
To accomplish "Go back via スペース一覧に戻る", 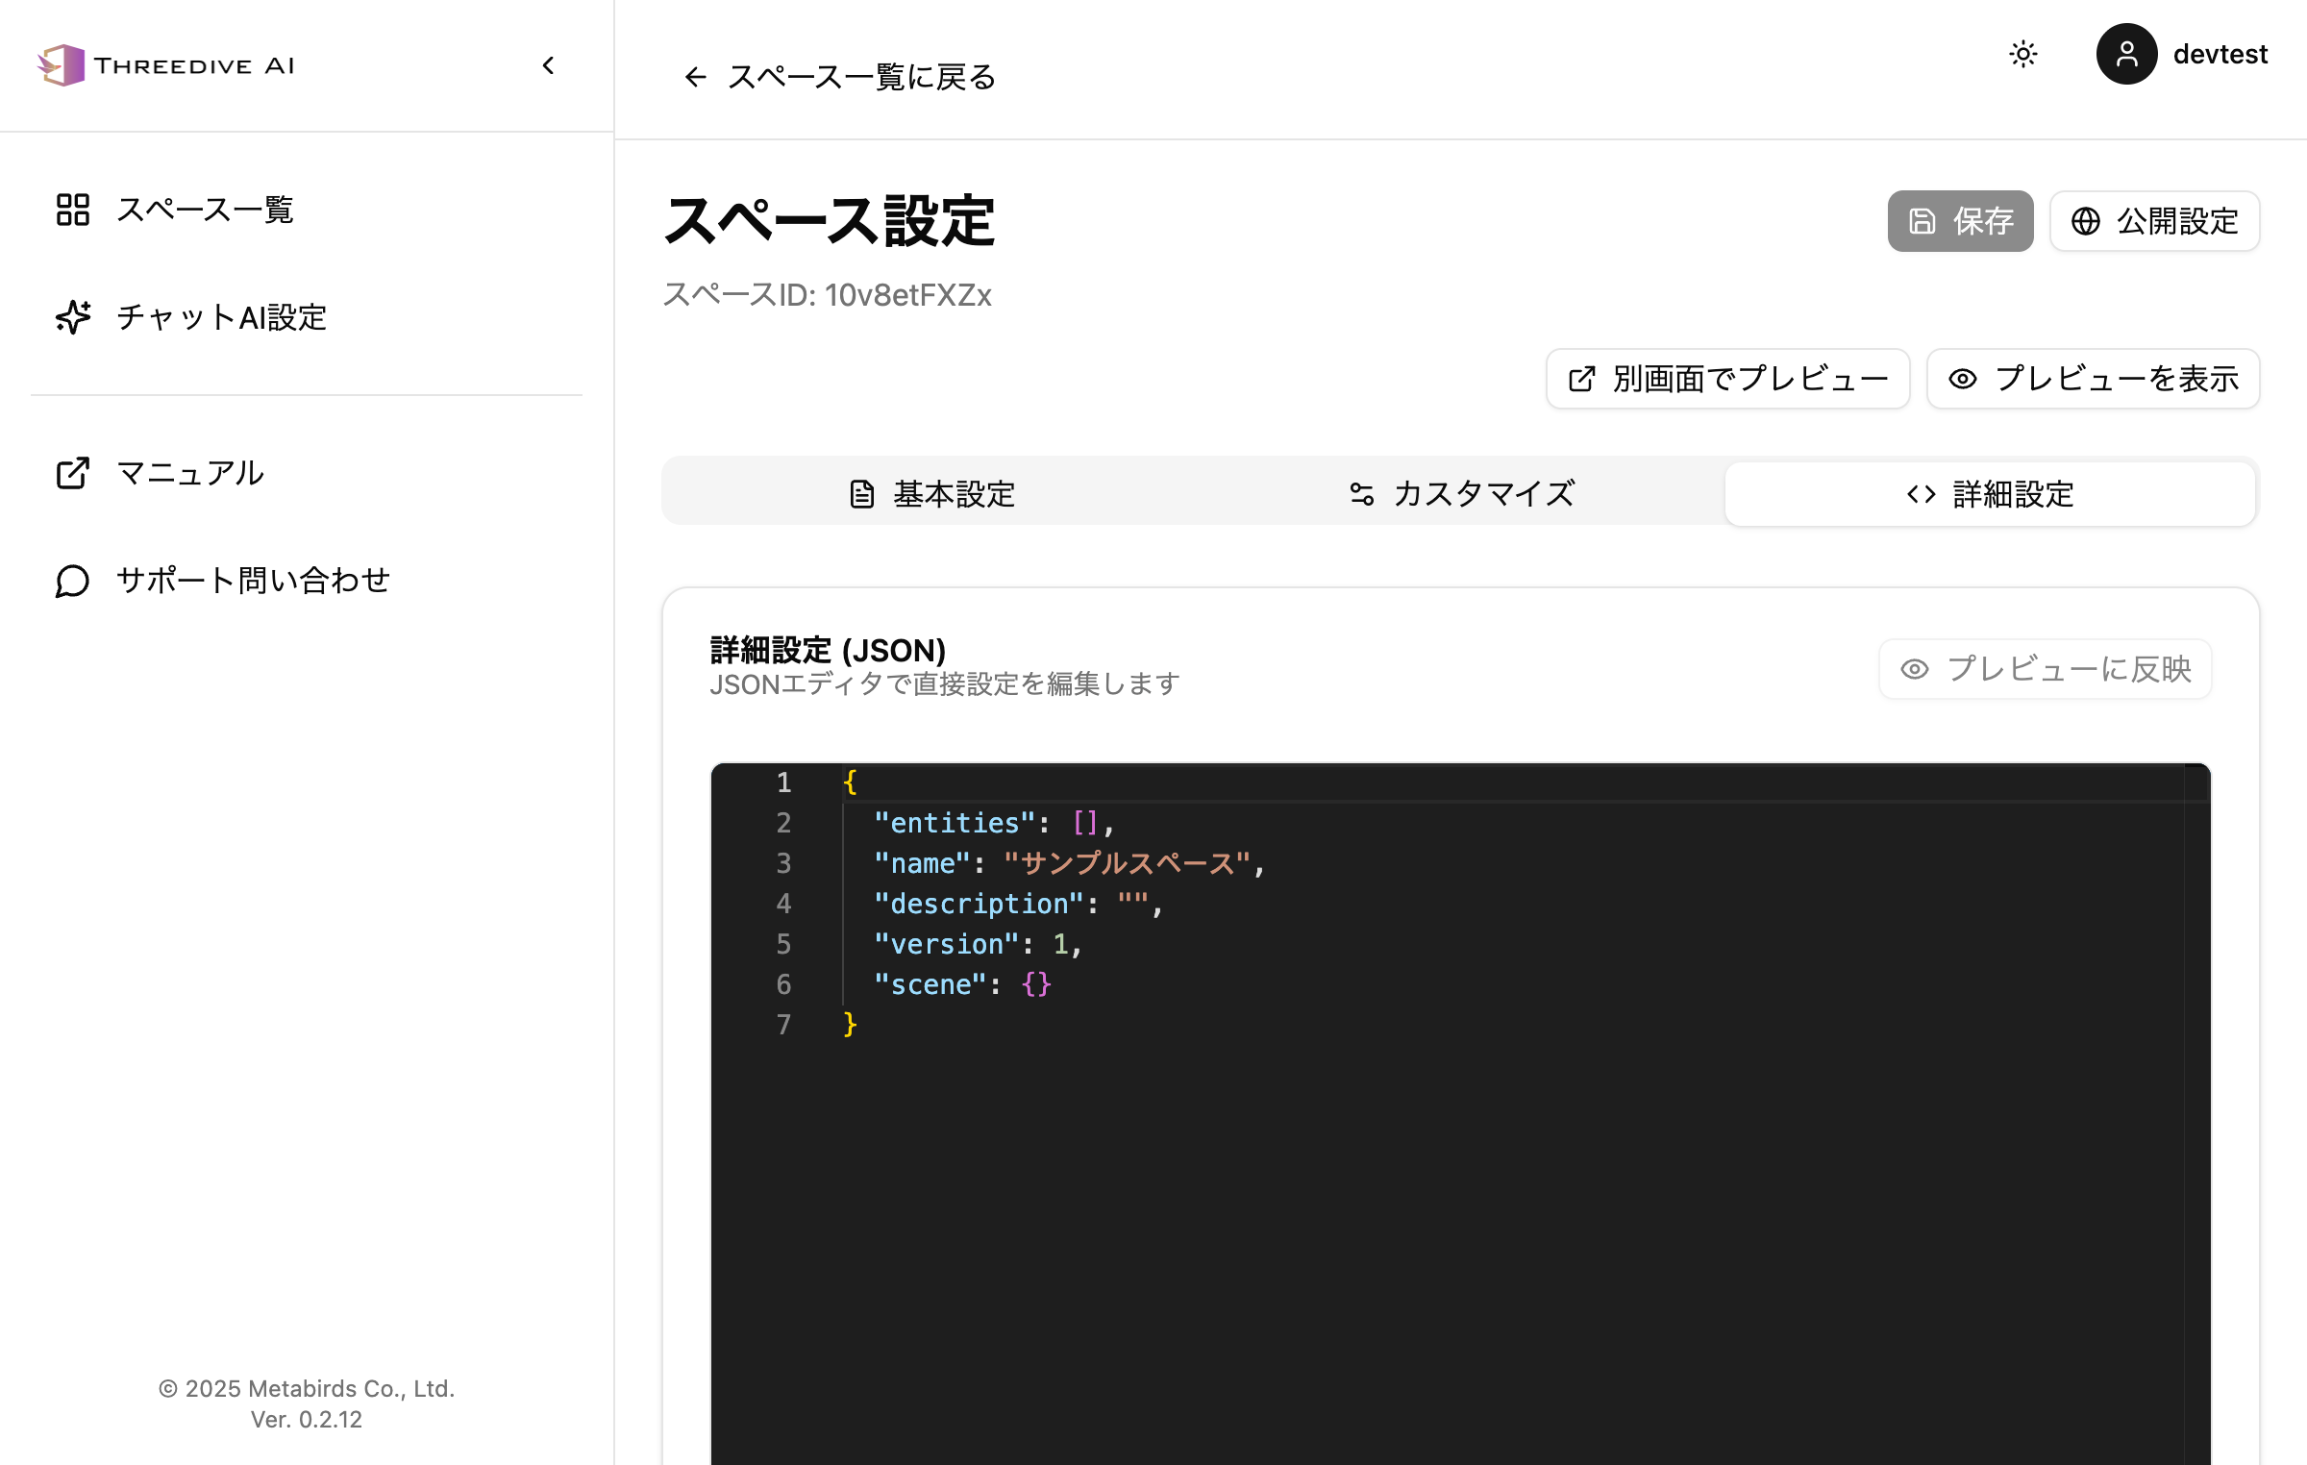I will tap(838, 77).
